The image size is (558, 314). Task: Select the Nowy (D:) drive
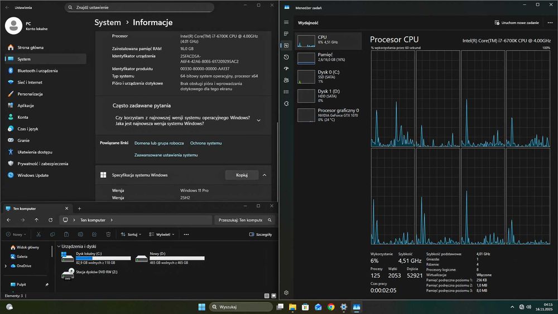point(170,258)
